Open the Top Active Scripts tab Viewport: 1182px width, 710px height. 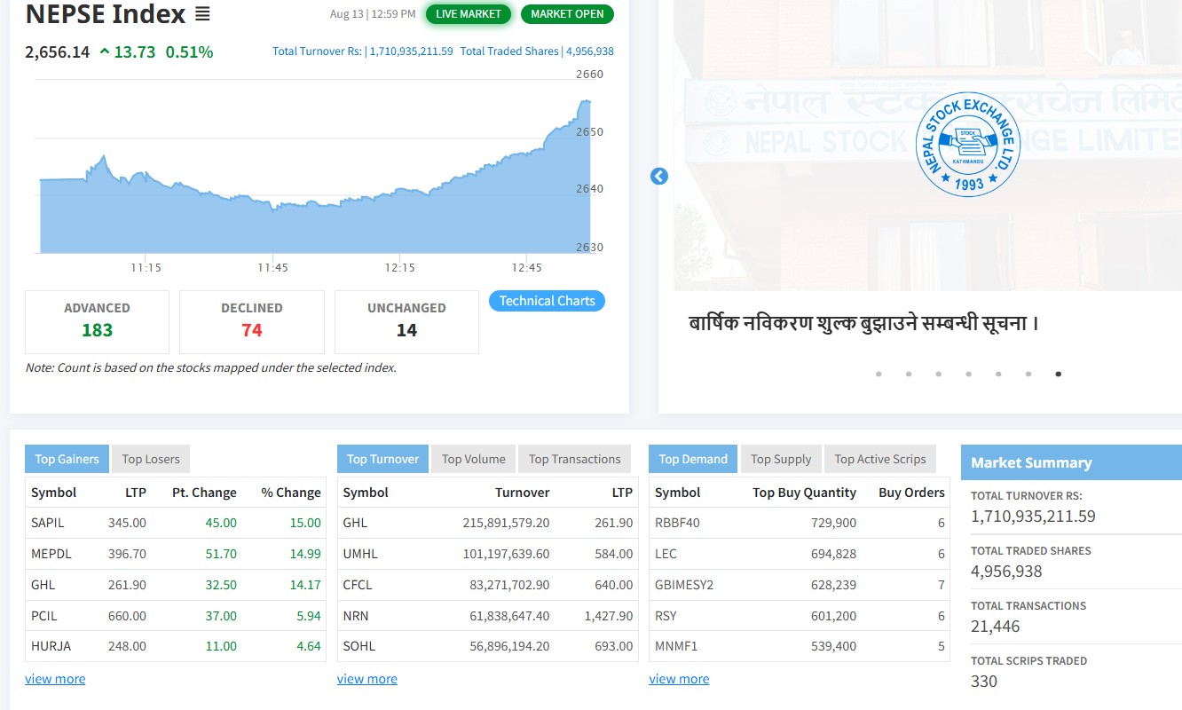click(x=880, y=459)
